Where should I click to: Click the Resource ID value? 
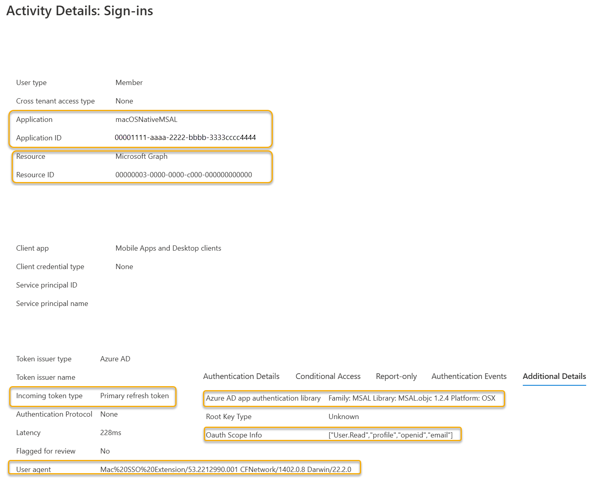[x=183, y=174]
